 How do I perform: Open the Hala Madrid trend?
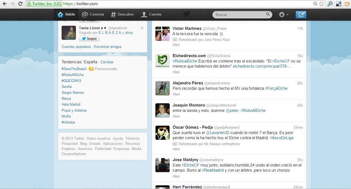point(71,104)
